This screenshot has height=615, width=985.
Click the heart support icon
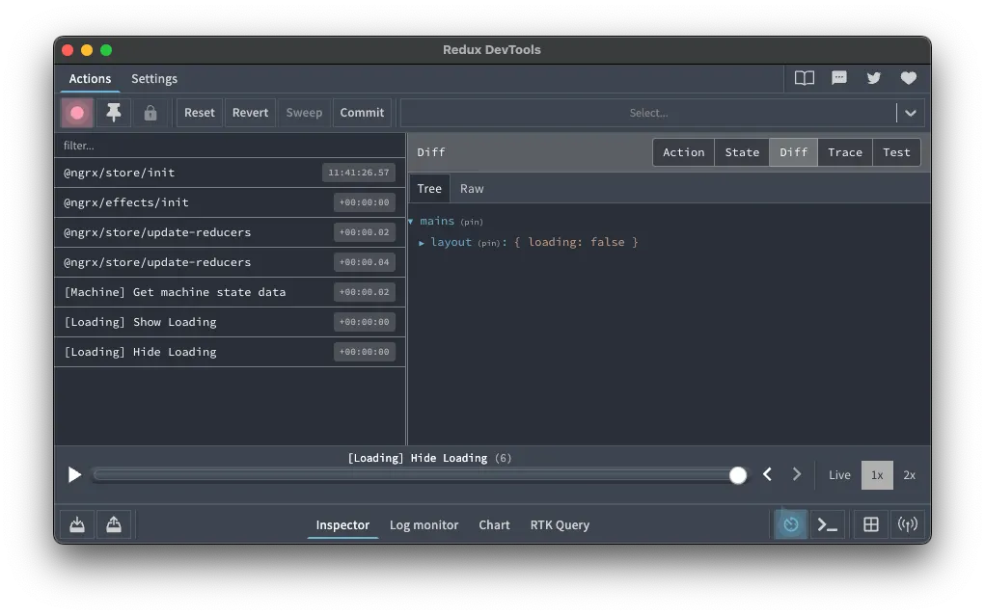tap(909, 78)
